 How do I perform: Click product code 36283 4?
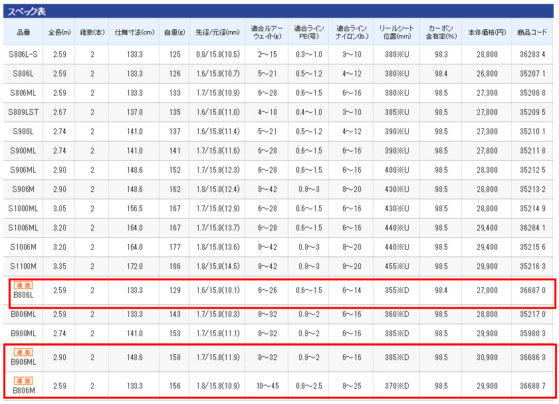(x=532, y=54)
